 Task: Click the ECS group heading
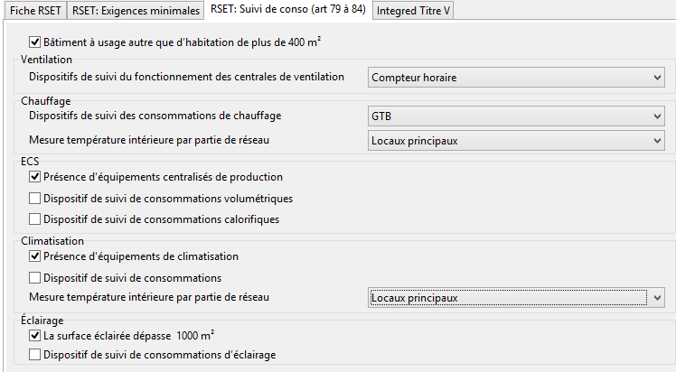tap(30, 161)
